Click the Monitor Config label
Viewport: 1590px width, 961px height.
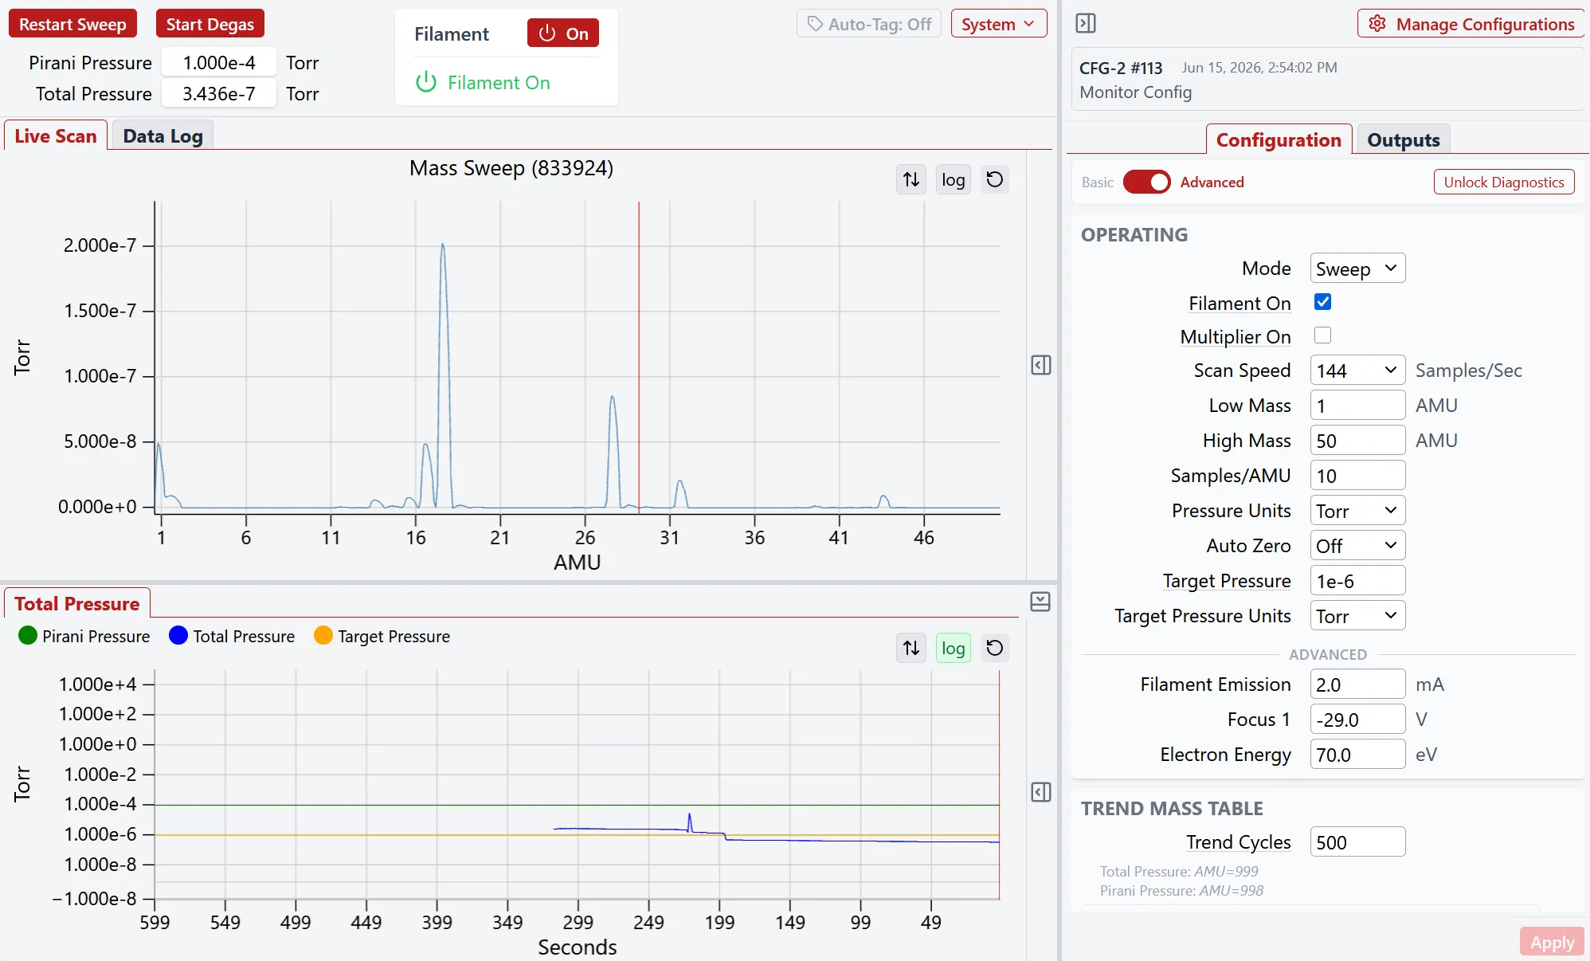[x=1135, y=92]
